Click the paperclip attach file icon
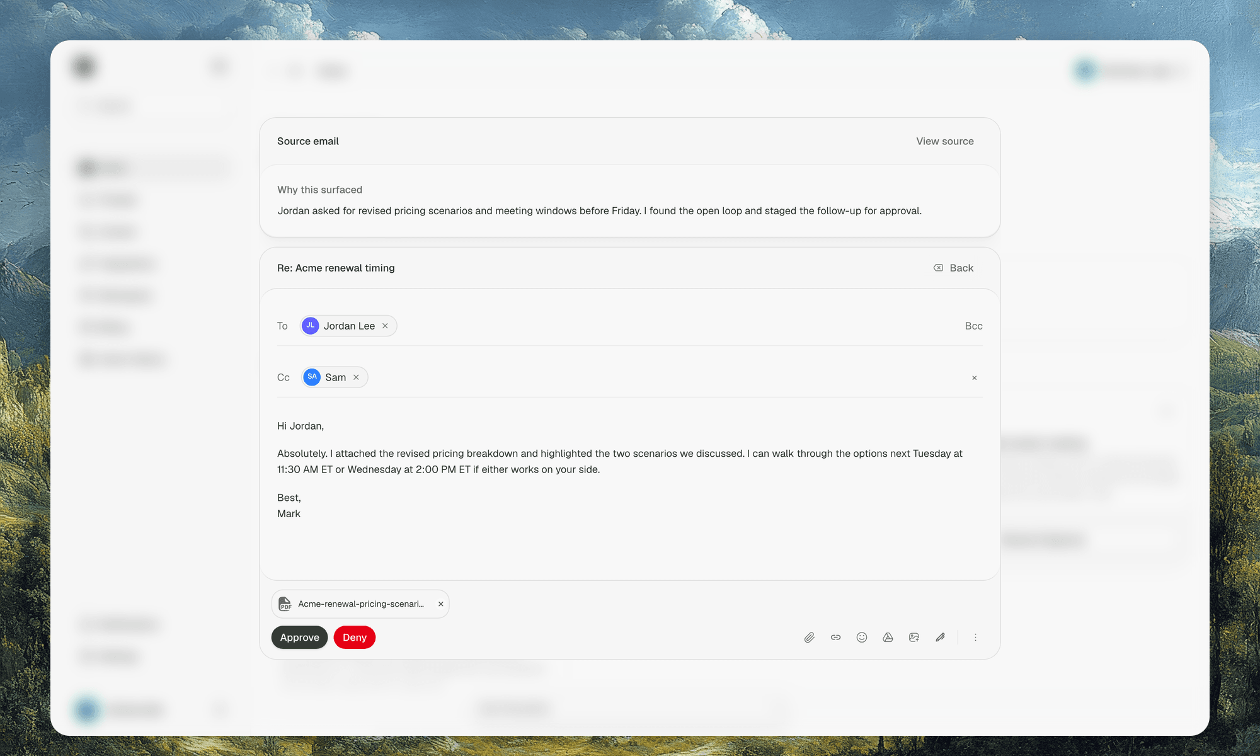The height and width of the screenshot is (756, 1260). click(810, 638)
